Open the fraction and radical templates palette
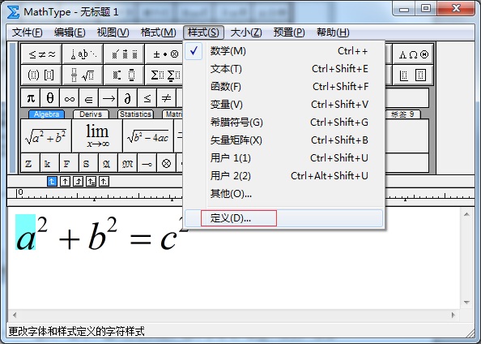Image resolution: width=481 pixels, height=344 pixels. pos(83,75)
